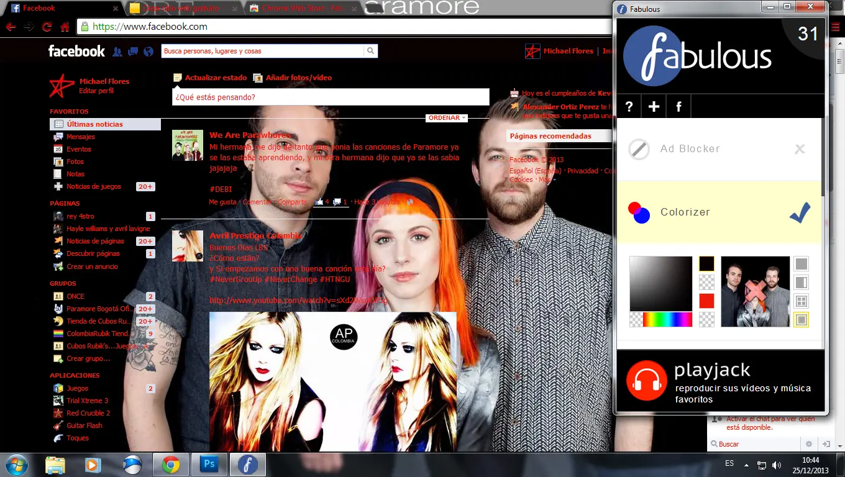
Task: Select the tiled grid background layout icon
Action: click(801, 301)
